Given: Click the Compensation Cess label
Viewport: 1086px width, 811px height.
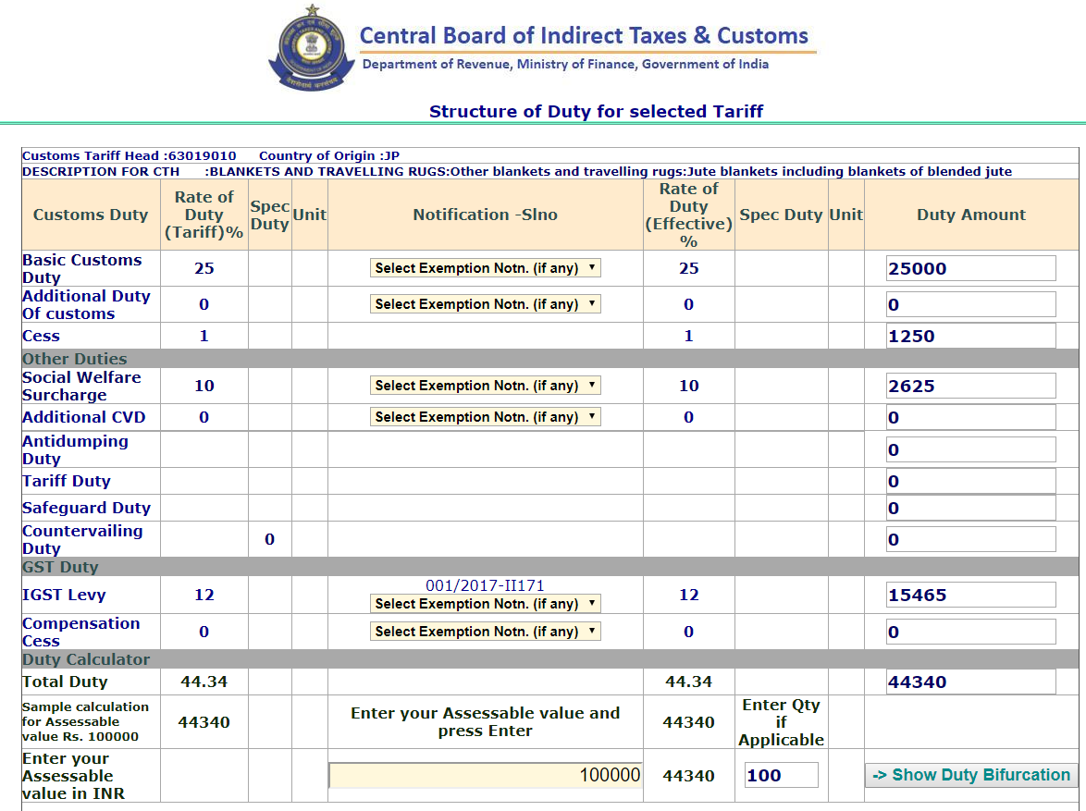Looking at the screenshot, I should pyautogui.click(x=81, y=632).
